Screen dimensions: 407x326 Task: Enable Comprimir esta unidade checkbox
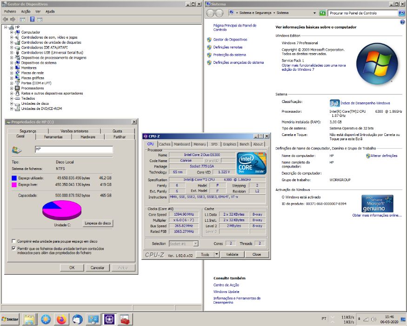(x=14, y=241)
